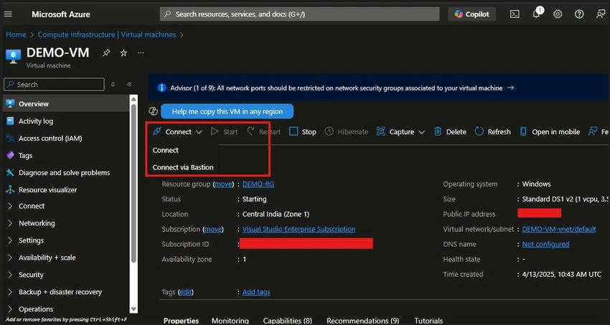Open feedback icon in top bar

[601, 14]
